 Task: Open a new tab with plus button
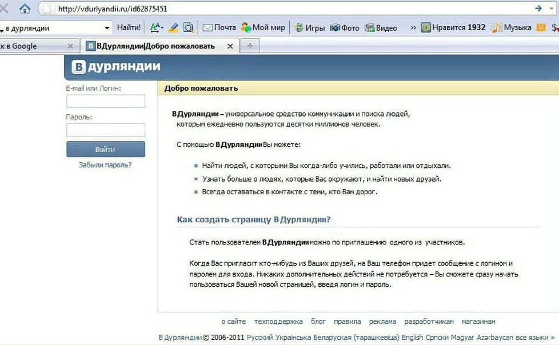point(249,46)
